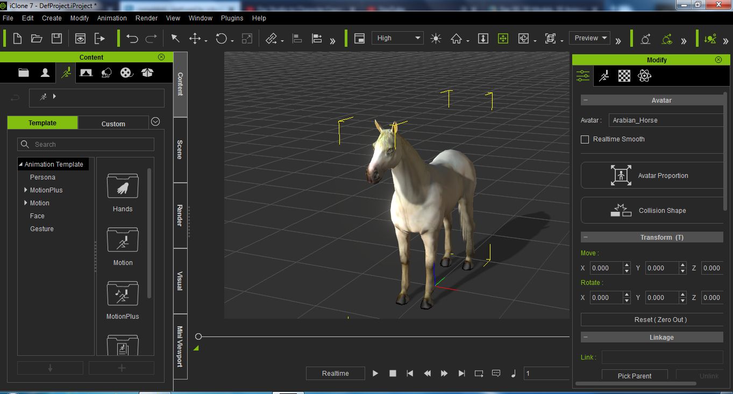Image resolution: width=733 pixels, height=394 pixels.
Task: Click the Pick Parent button
Action: point(635,376)
